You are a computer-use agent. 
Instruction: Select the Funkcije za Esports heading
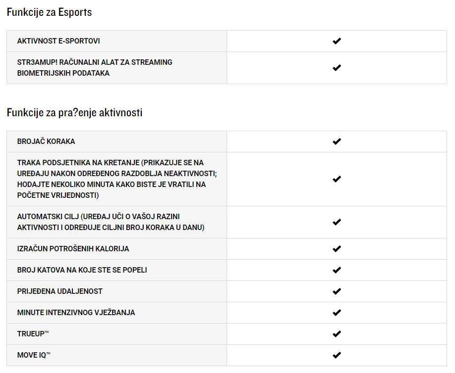[x=50, y=12]
